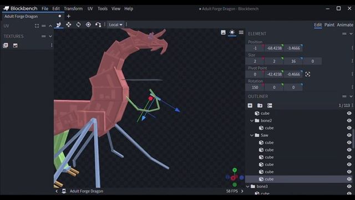
Task: Select the Resize tool in toolbar
Action: tap(68, 24)
